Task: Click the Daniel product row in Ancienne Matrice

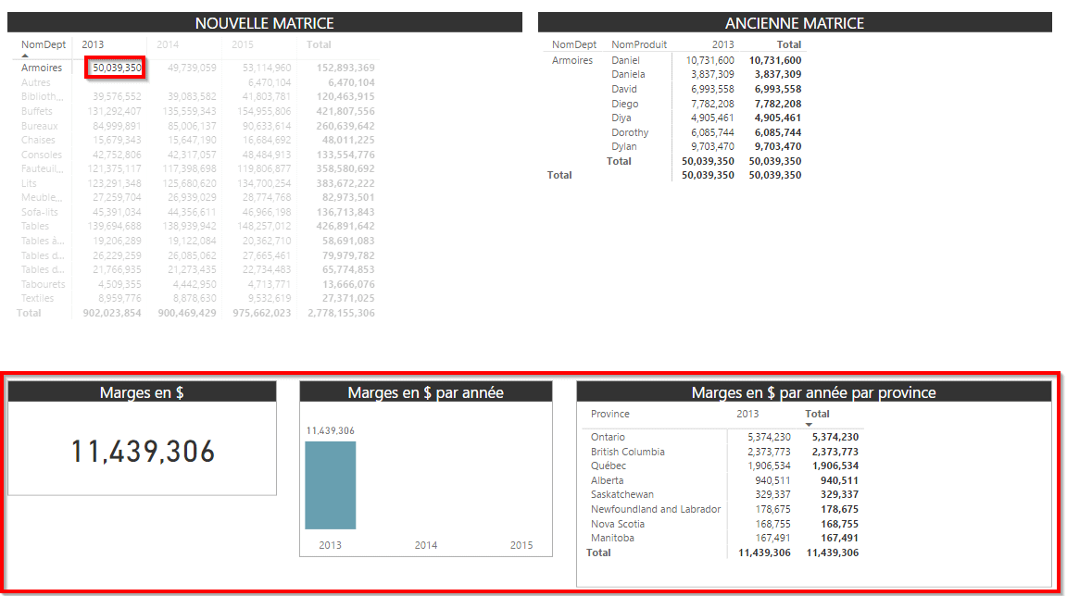Action: pyautogui.click(x=624, y=60)
